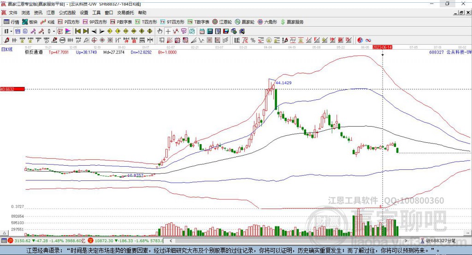Screen dimensions: 472x255
Task: Open the T四方形 tool
Action: click(x=146, y=22)
